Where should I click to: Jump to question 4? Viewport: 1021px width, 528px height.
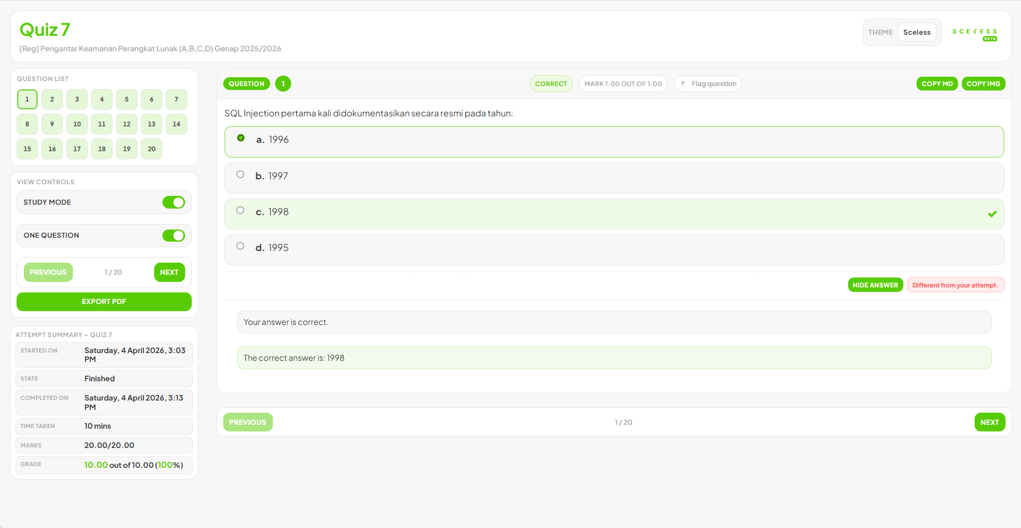[102, 99]
